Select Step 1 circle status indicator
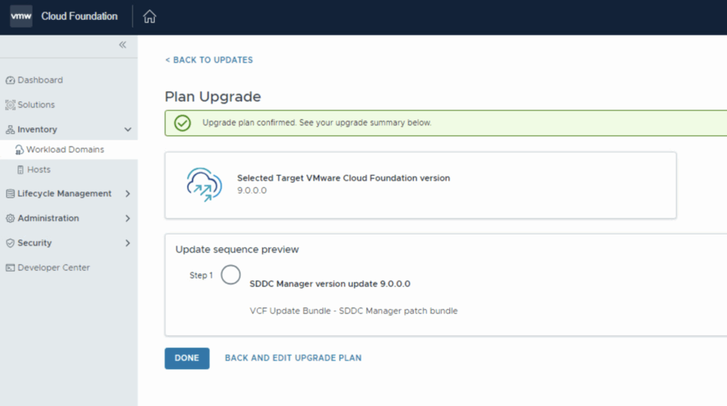The width and height of the screenshot is (727, 406). coord(231,275)
